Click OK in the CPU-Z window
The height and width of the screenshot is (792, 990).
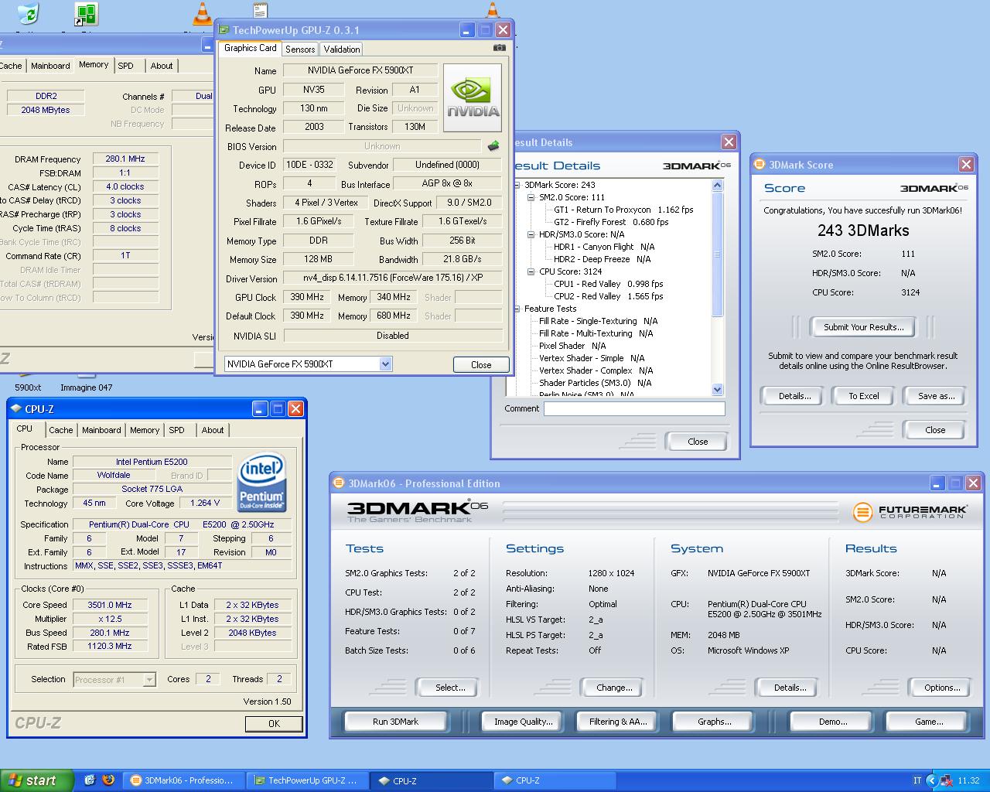pos(274,724)
